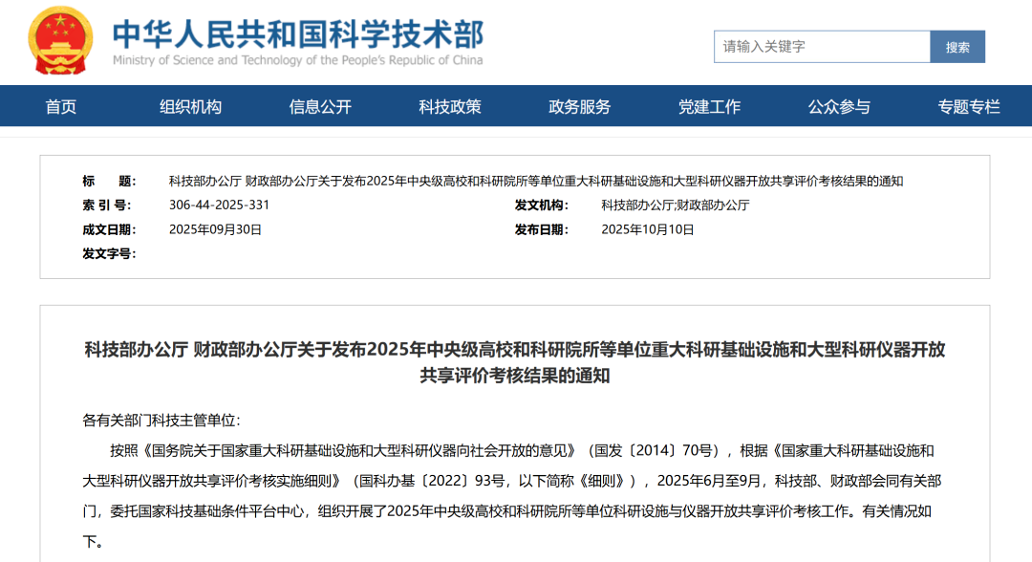The image size is (1032, 562).
Task: Open the 组织机构 navigation menu
Action: coord(190,106)
